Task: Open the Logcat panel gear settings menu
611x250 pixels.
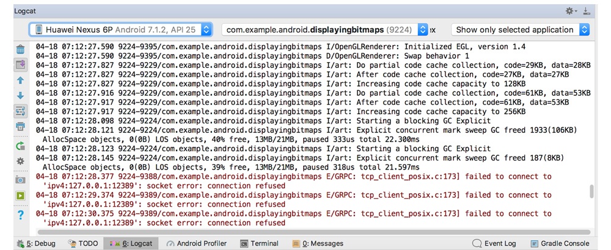Action: pyautogui.click(x=570, y=11)
